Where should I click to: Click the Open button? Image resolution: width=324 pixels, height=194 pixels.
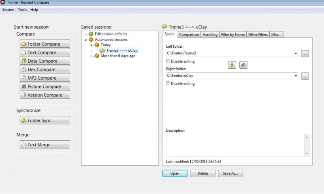click(x=175, y=173)
